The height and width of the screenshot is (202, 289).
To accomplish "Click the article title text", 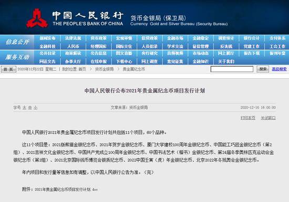I will 145,91.
